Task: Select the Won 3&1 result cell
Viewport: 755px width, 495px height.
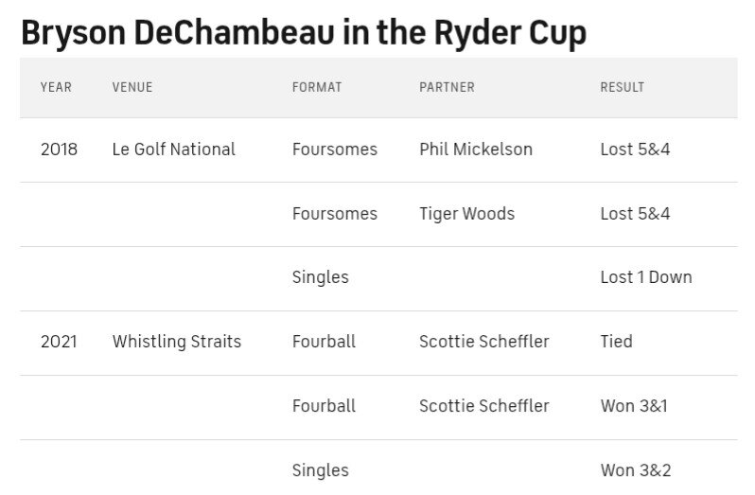Action: pos(634,406)
